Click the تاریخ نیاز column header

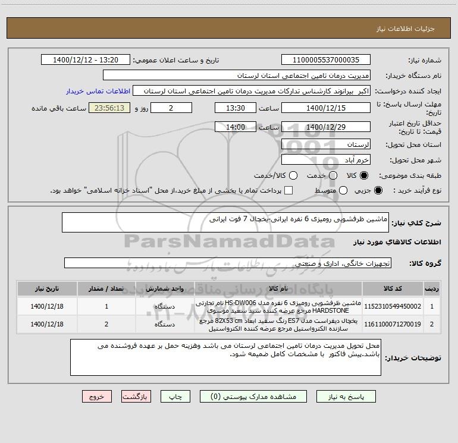47,288
